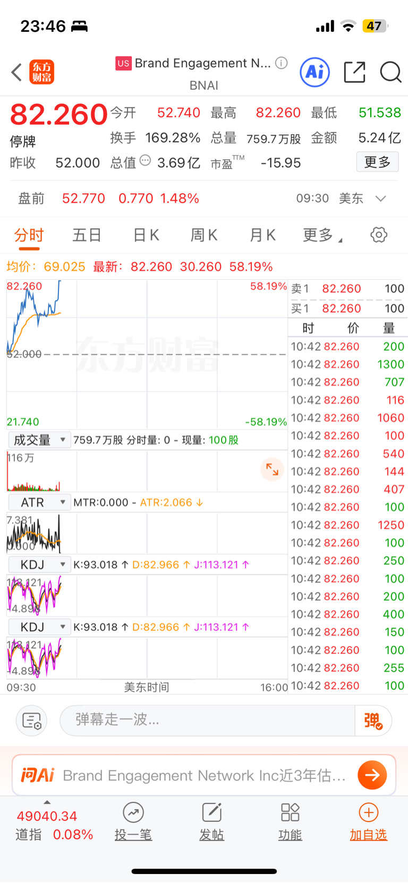Tap the 卖1 82.260 order row
The width and height of the screenshot is (408, 883).
point(347,289)
